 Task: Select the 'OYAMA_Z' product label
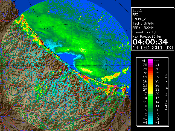point(139,19)
